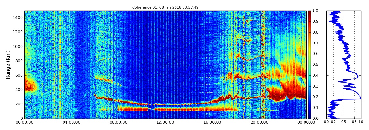Click the yellow mid-section of the colorbar

tap(309, 49)
